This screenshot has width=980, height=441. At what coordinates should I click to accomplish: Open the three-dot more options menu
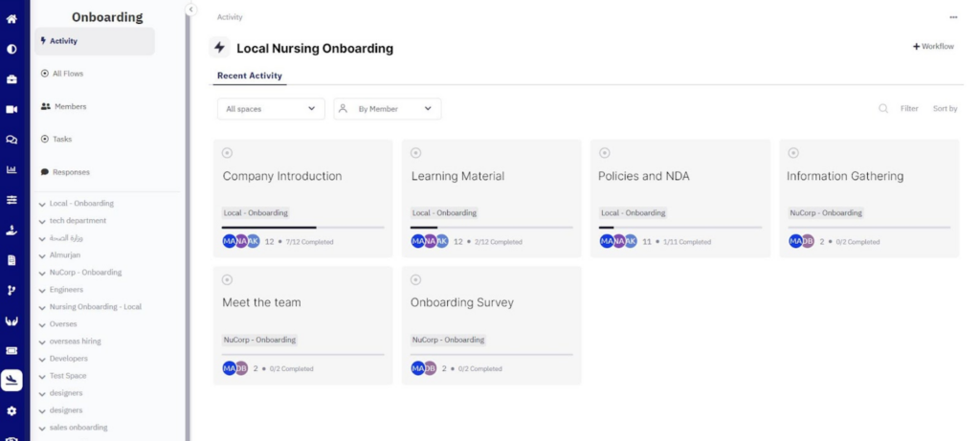point(953,17)
